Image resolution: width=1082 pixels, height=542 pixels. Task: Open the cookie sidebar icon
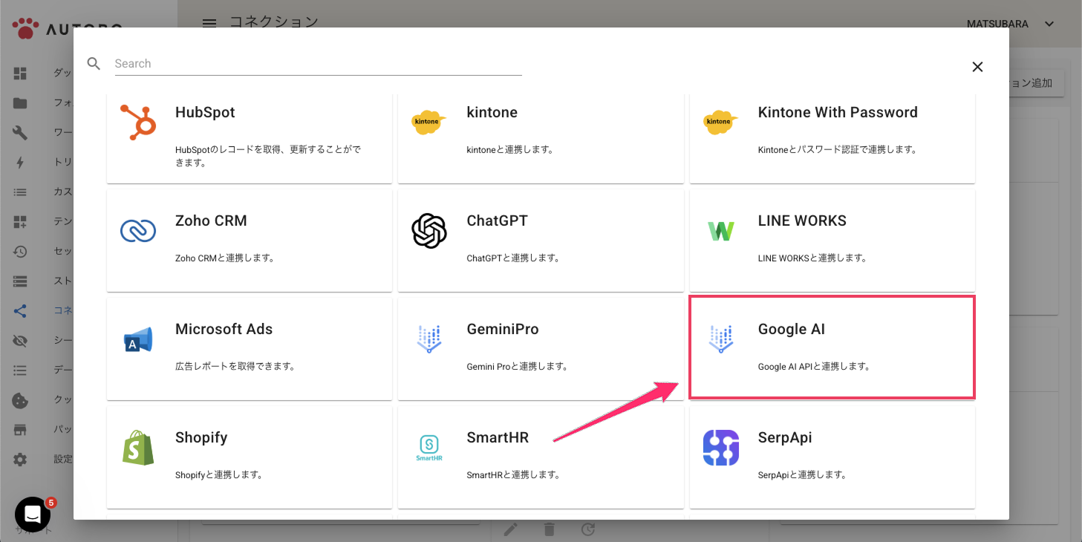[20, 400]
